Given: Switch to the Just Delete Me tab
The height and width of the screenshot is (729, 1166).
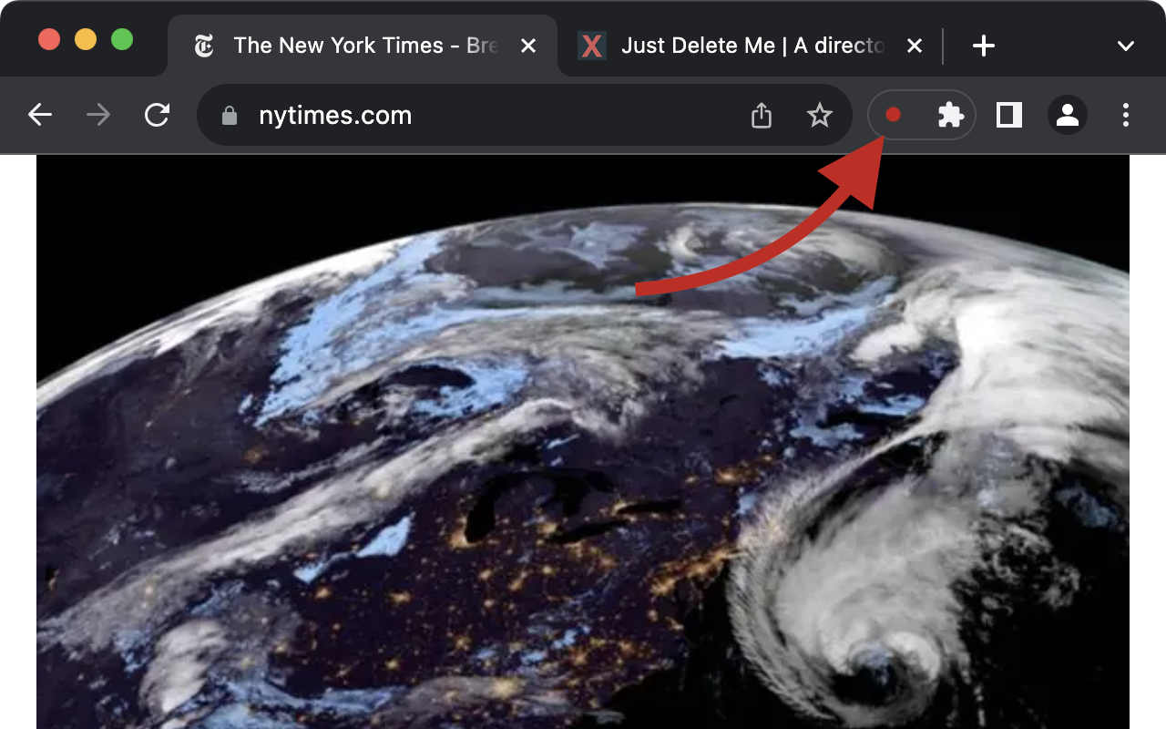Looking at the screenshot, I should [751, 46].
